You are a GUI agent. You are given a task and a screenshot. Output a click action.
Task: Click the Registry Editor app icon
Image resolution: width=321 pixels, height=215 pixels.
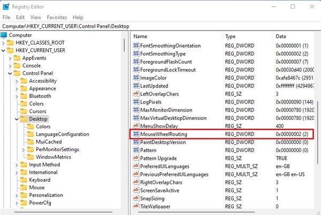pyautogui.click(x=6, y=7)
